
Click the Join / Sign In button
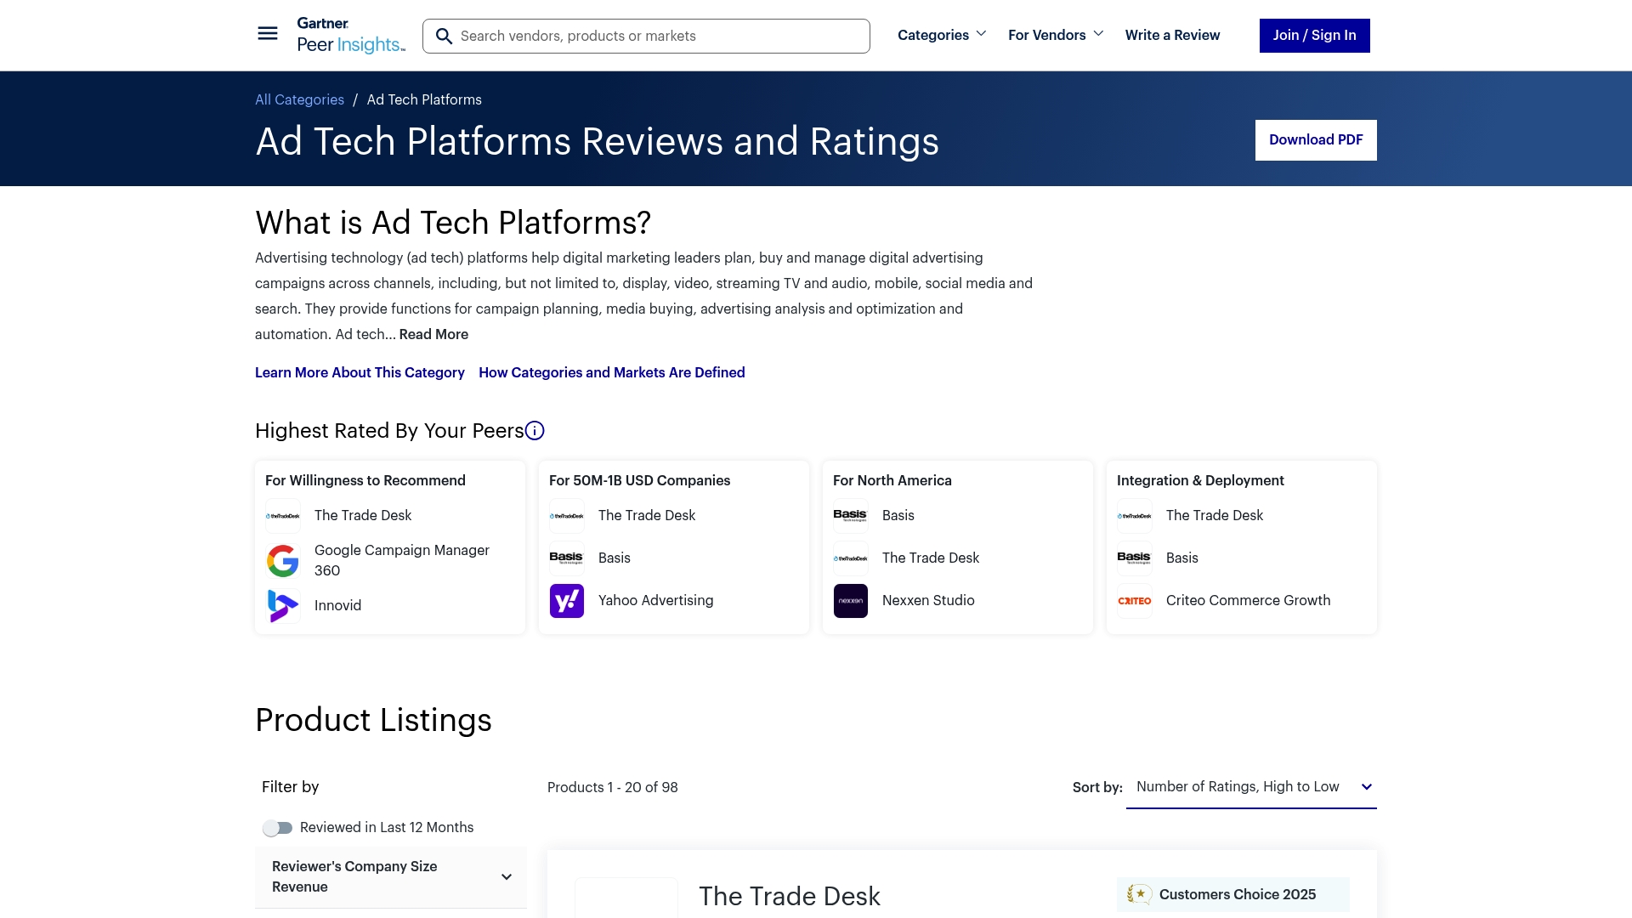pyautogui.click(x=1314, y=36)
